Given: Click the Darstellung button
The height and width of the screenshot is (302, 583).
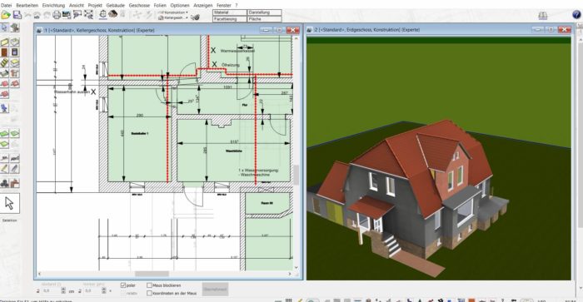Looking at the screenshot, I should 264,12.
